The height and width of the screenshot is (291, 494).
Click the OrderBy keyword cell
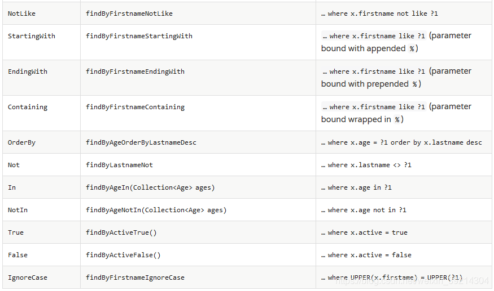(x=21, y=142)
